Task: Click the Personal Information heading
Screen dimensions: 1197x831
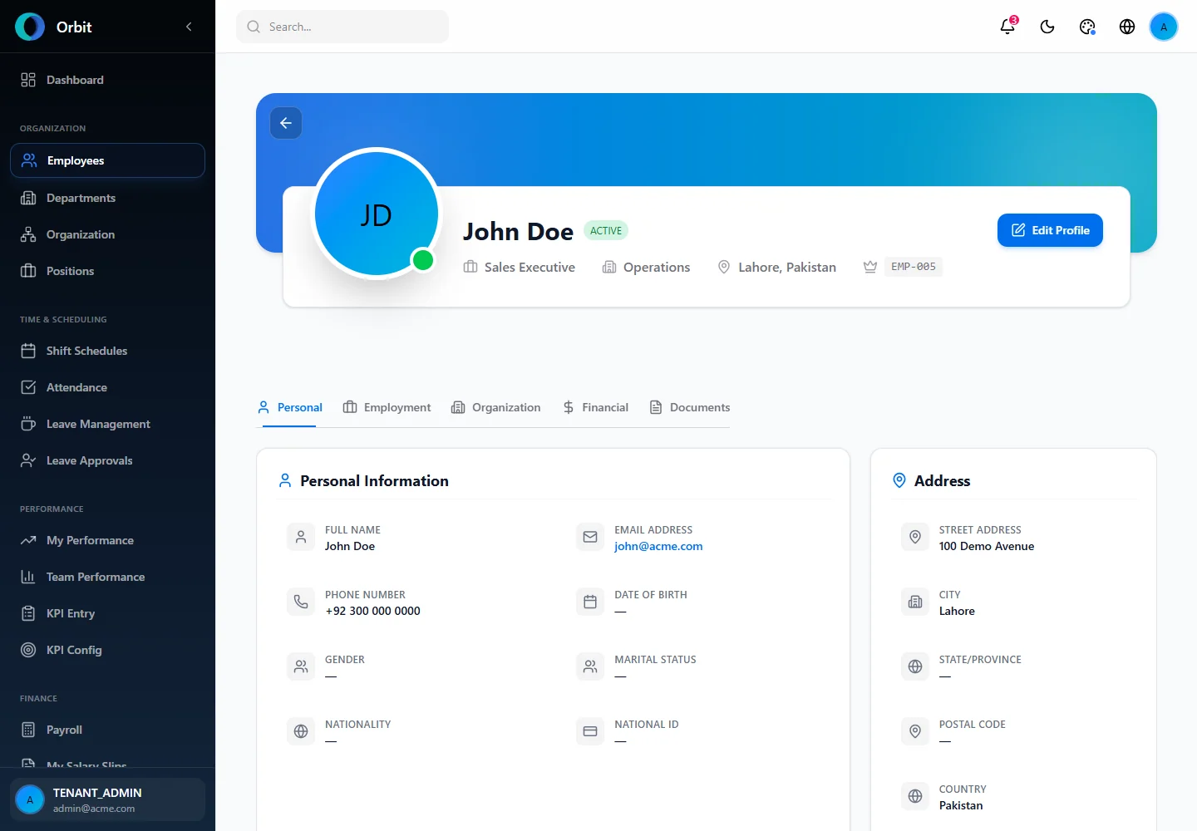Action: [374, 480]
